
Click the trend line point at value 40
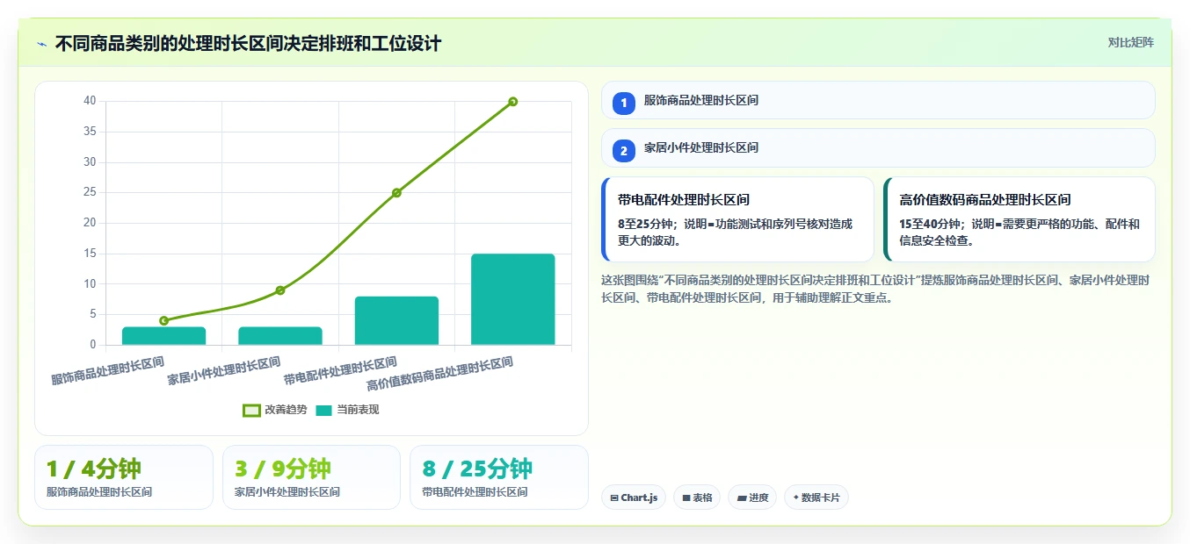pyautogui.click(x=513, y=102)
